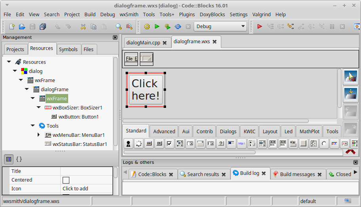Click the widget palette horizontal scrollbar
This screenshot has height=207, width=361.
click(x=189, y=152)
